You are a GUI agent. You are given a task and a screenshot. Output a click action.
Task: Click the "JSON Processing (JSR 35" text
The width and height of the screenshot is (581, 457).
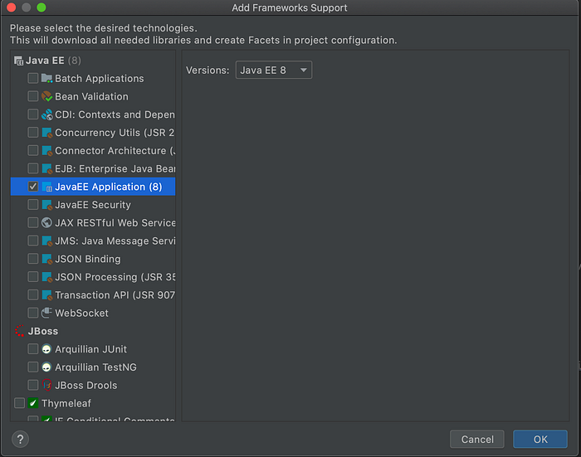tap(115, 277)
